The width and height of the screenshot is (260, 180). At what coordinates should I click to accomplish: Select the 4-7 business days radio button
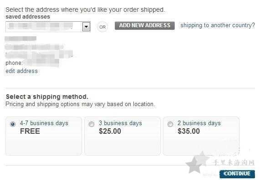[13, 124]
